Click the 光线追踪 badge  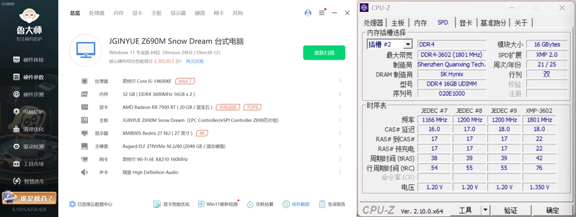click(228, 107)
